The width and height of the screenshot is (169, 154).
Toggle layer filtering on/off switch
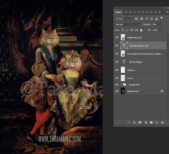[x=161, y=18]
